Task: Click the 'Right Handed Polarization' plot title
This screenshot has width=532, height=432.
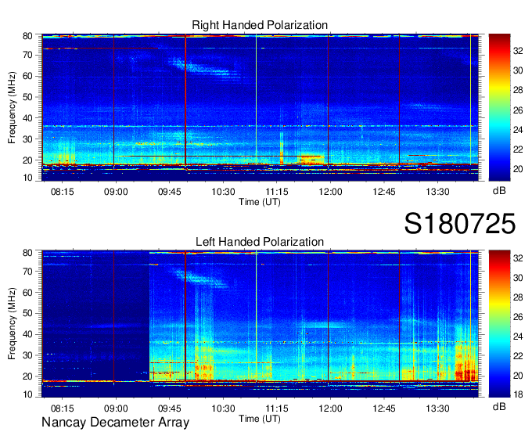Action: pos(260,25)
